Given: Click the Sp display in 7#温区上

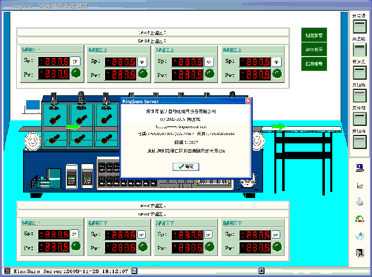Looking at the screenshot, I should click(187, 62).
